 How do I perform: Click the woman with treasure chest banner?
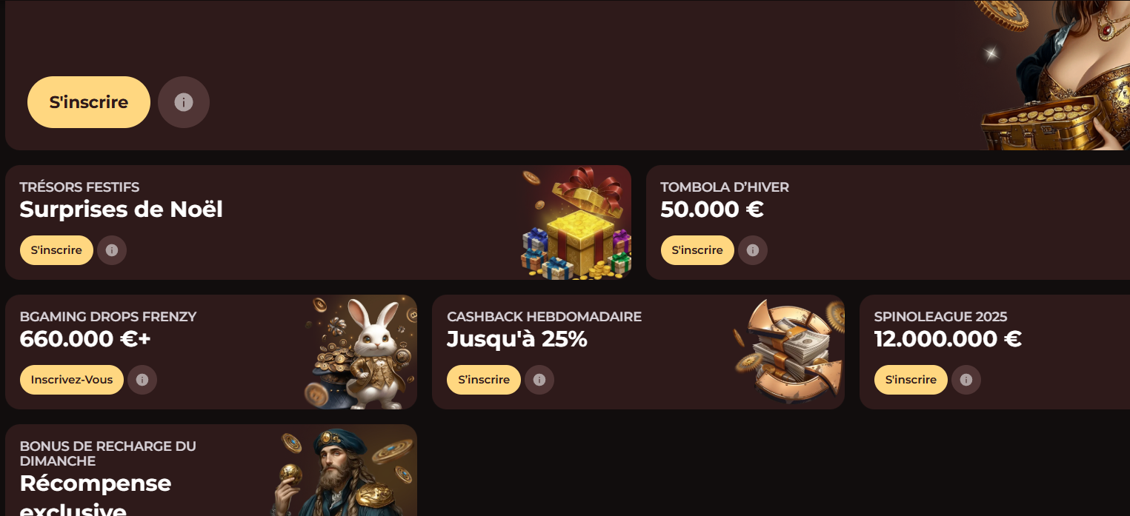(x=1052, y=75)
